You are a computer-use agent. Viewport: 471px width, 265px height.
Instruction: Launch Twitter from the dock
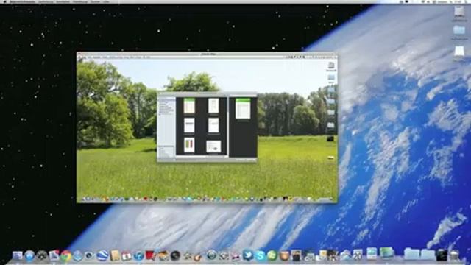pyautogui.click(x=248, y=255)
